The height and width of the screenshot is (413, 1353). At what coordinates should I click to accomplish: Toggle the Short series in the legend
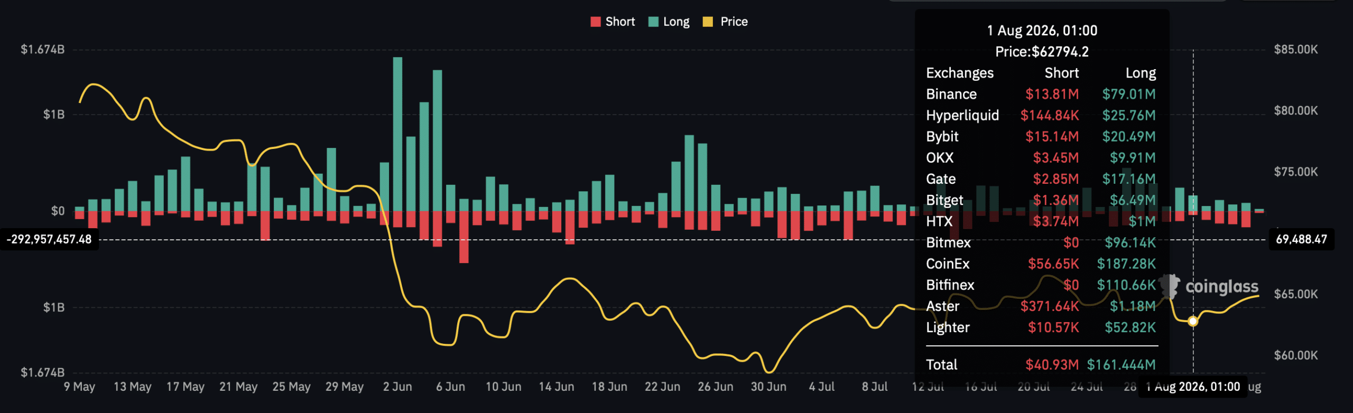[x=613, y=22]
